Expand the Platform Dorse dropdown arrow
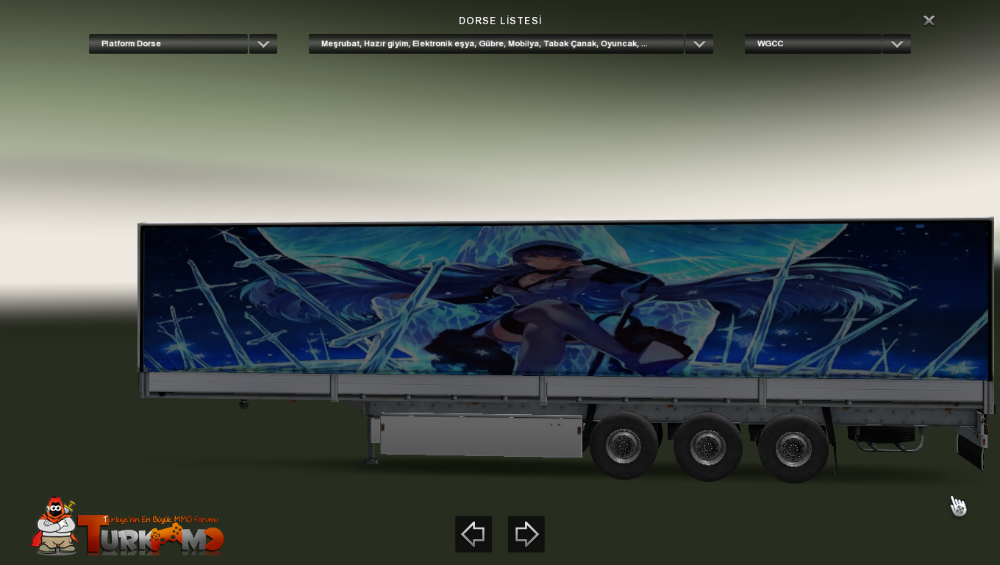This screenshot has height=565, width=1000. point(263,44)
